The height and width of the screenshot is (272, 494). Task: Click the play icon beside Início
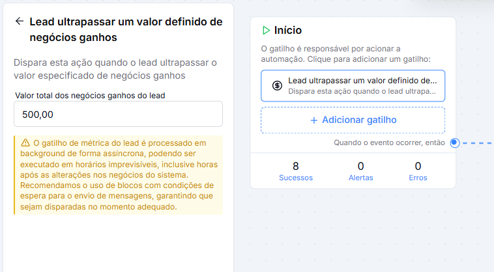click(266, 30)
